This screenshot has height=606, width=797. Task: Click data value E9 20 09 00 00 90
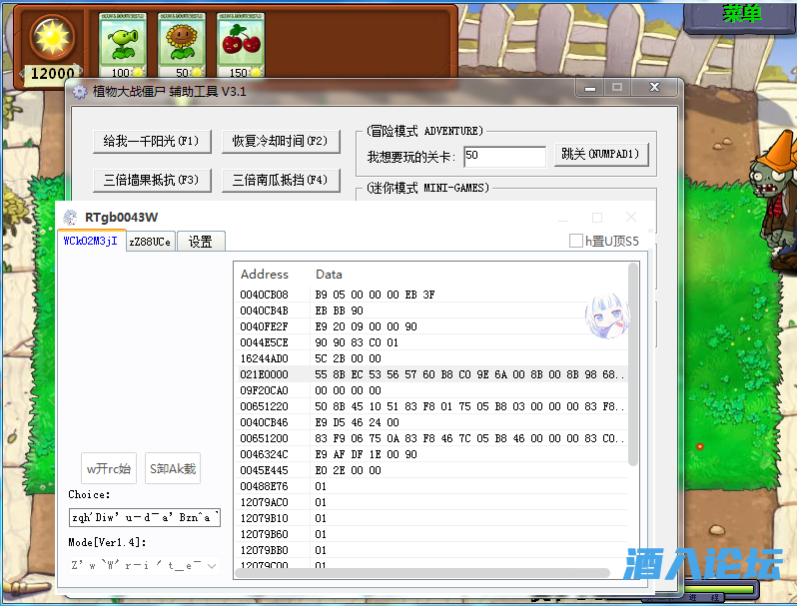(366, 326)
